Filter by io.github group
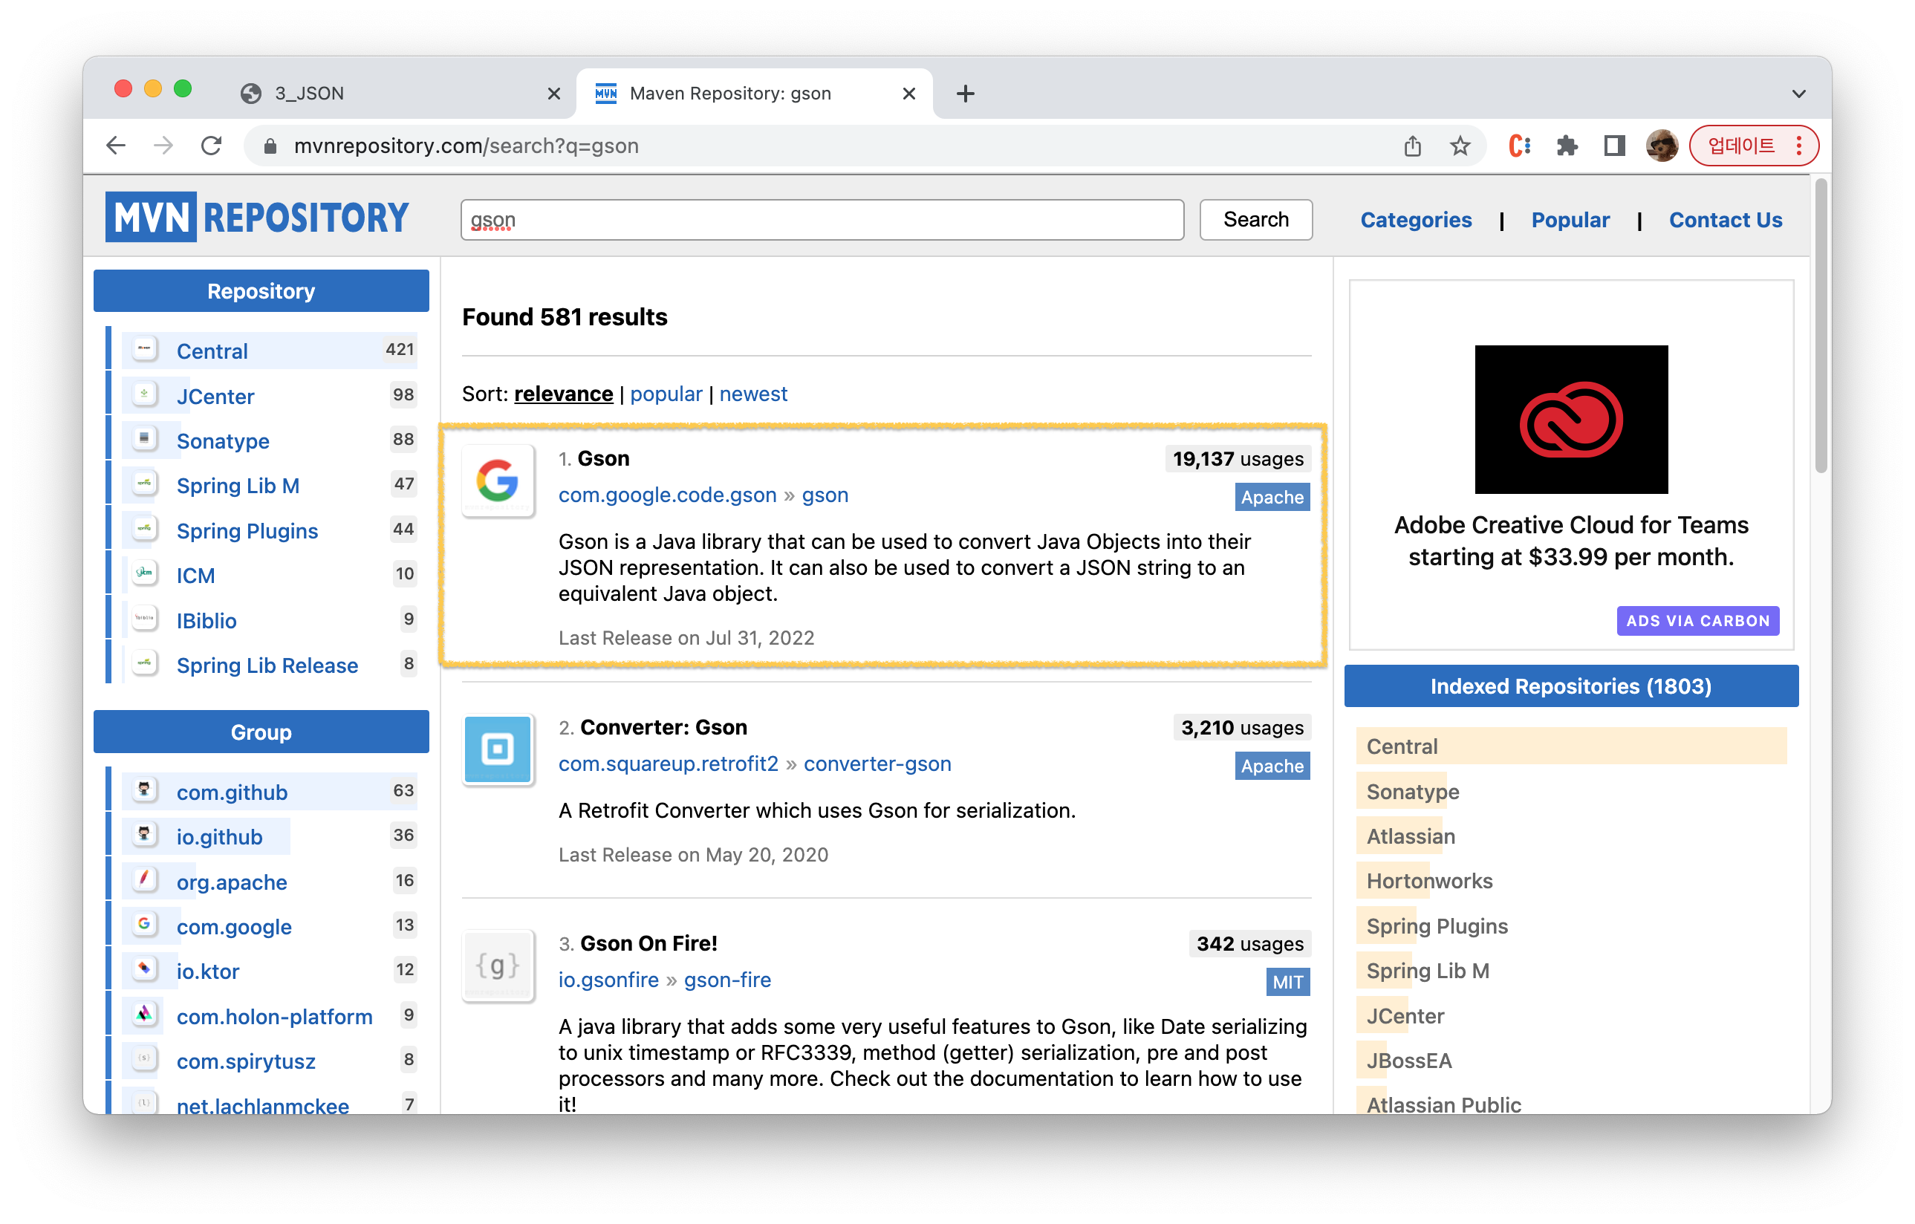1915x1224 pixels. pos(219,837)
